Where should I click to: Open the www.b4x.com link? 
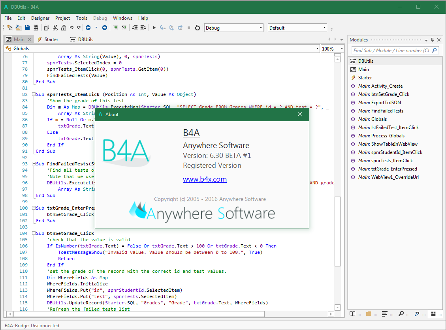pyautogui.click(x=205, y=179)
